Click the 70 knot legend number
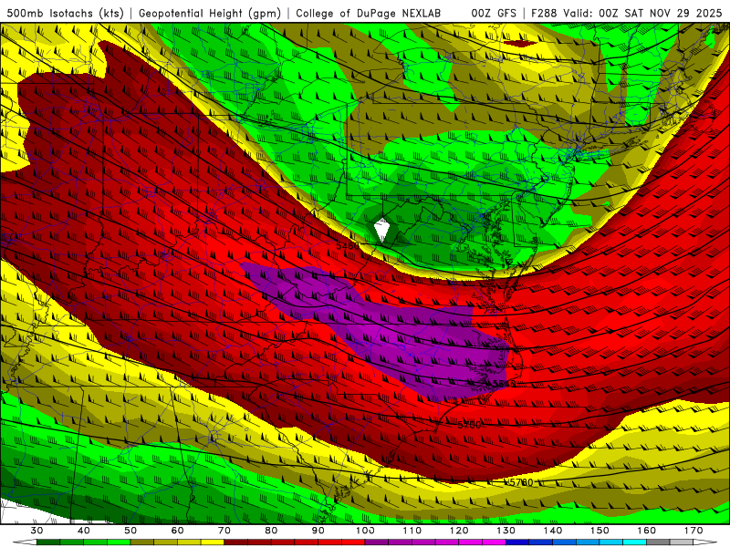The height and width of the screenshot is (547, 730). pyautogui.click(x=224, y=531)
